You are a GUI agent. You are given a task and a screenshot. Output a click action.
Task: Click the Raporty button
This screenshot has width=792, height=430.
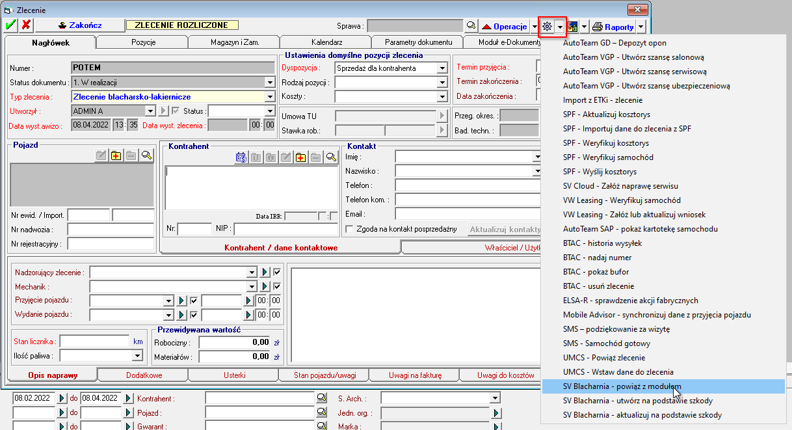[613, 27]
